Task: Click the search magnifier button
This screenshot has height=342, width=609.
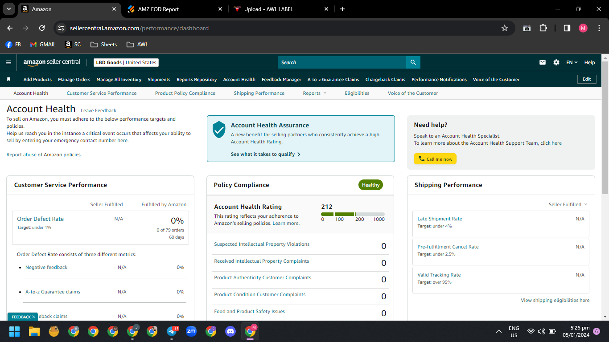Action: [413, 62]
